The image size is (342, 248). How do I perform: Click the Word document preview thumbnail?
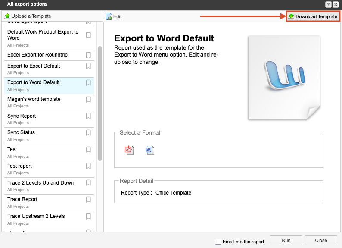(x=285, y=78)
